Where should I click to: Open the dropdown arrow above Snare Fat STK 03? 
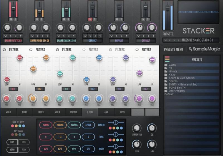point(6,36)
